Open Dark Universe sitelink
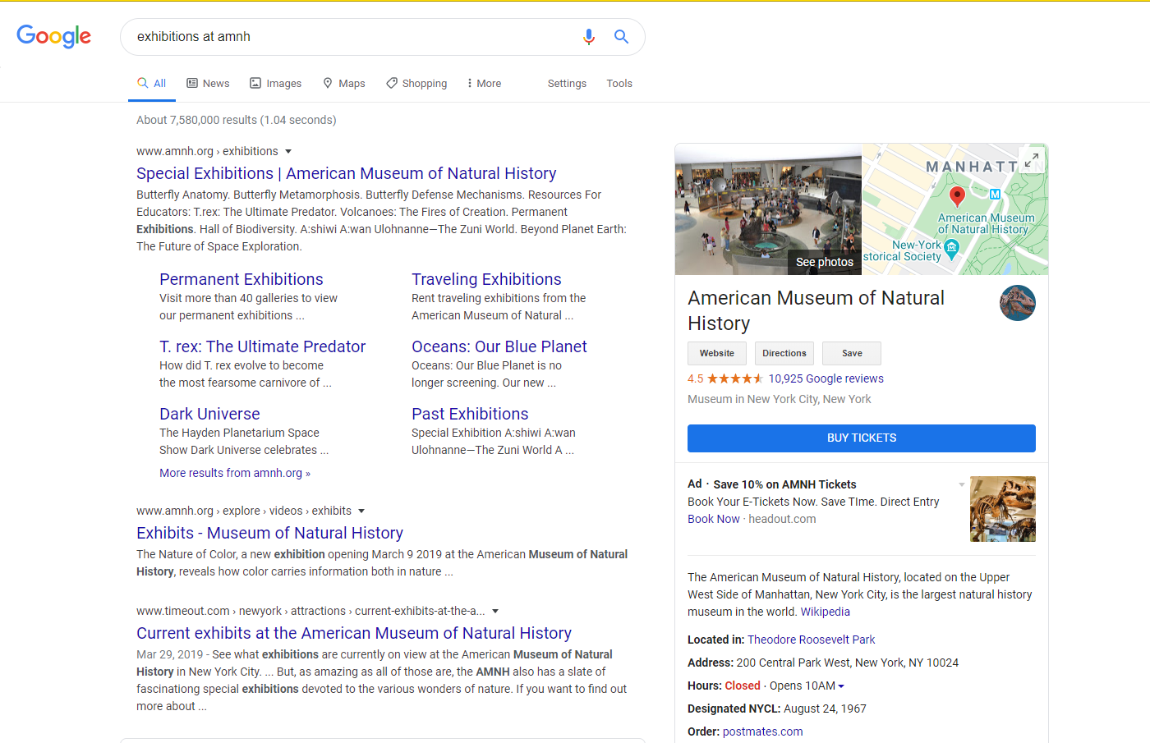 click(x=209, y=414)
